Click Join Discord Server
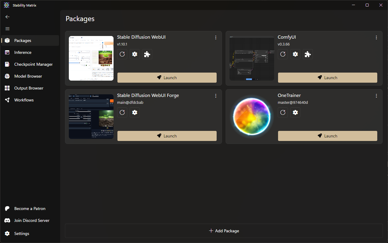Screen dimensions: 388x243 [x=30, y=220]
